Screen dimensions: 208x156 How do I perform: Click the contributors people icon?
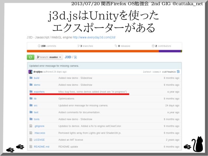(153, 46)
